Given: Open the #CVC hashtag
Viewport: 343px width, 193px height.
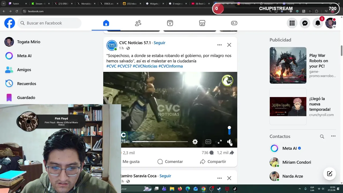Looking at the screenshot, I should click(x=111, y=66).
